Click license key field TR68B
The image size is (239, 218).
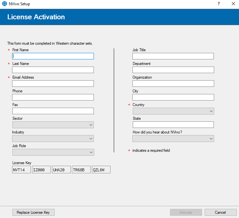coord(81,170)
